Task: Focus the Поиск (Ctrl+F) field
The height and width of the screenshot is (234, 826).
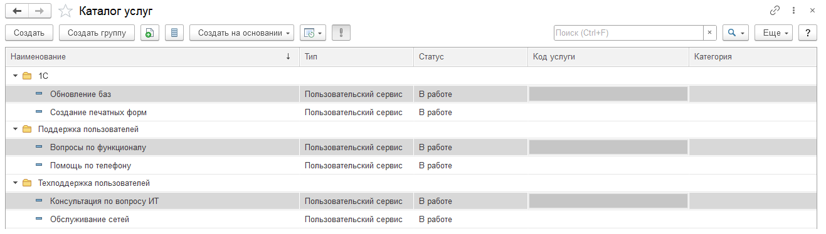Action: tap(628, 33)
